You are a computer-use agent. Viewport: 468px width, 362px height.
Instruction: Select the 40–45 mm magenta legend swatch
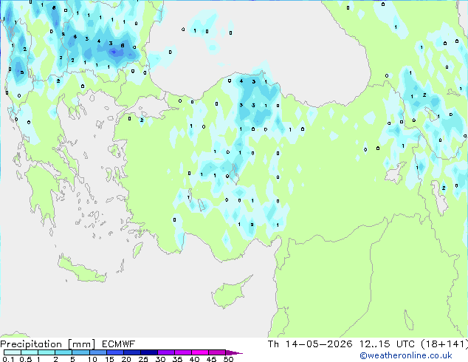point(200,352)
